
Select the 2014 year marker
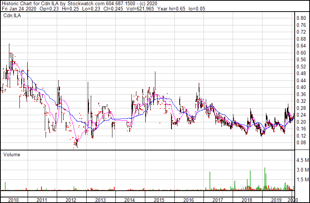(x=130, y=200)
